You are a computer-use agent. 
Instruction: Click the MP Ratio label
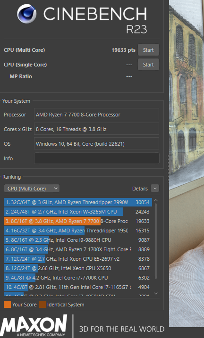(21, 76)
